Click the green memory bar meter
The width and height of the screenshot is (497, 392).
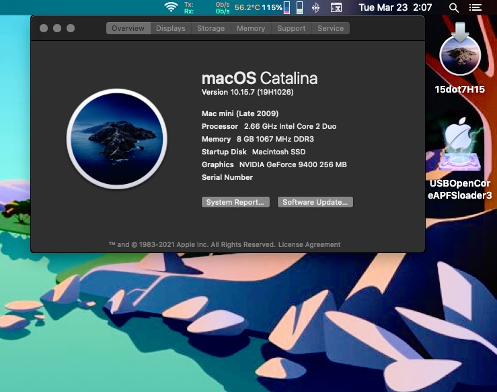coord(299,7)
